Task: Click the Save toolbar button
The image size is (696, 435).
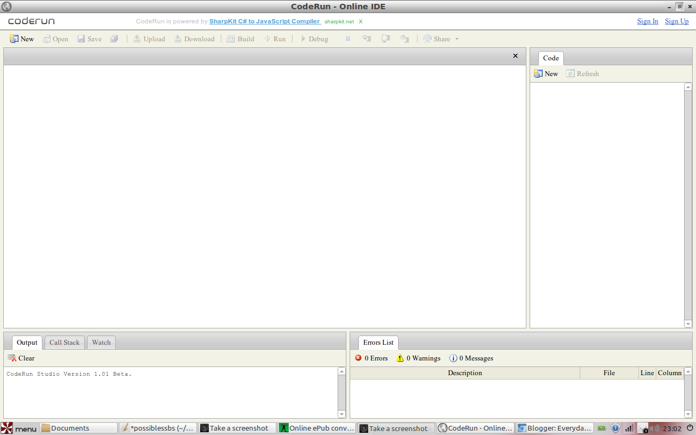Action: tap(89, 39)
